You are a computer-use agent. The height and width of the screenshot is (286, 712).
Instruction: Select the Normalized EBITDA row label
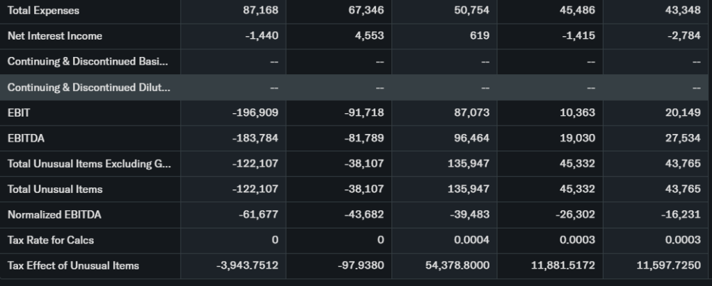[x=54, y=214]
